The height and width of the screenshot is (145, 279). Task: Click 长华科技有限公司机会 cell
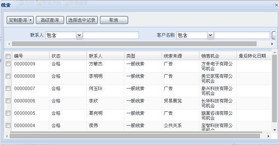point(218,103)
